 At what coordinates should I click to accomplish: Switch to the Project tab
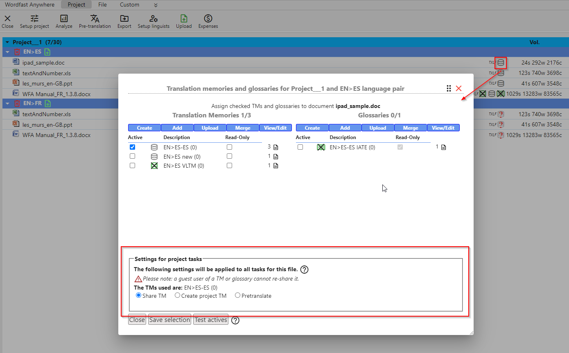pos(77,5)
